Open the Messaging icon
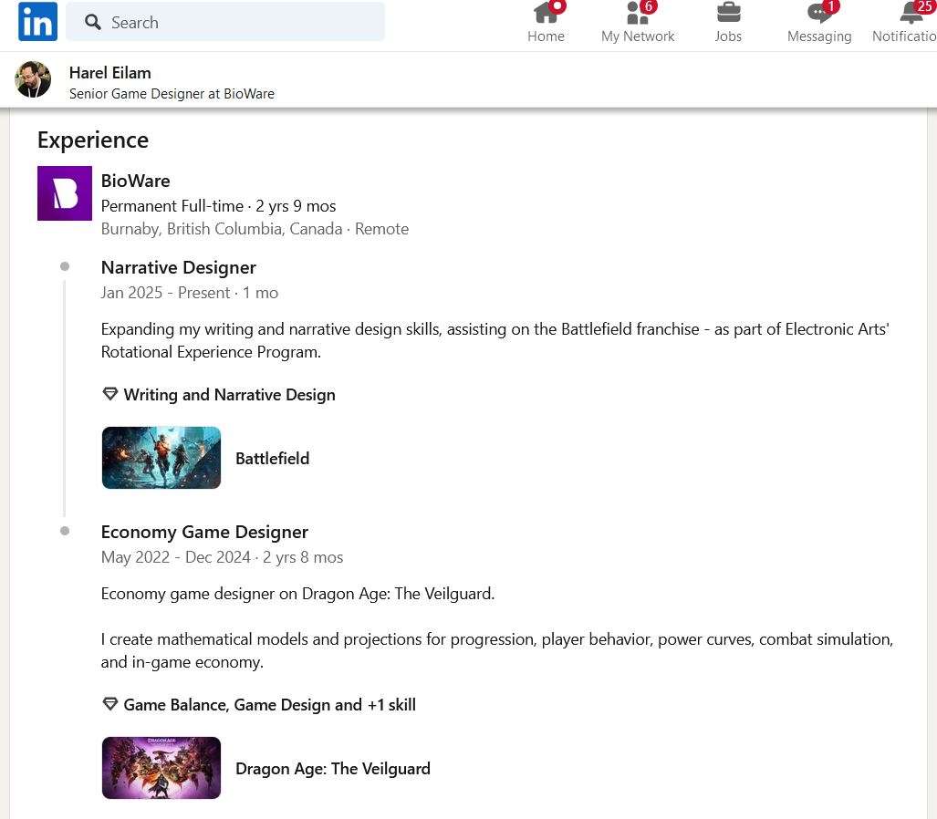The width and height of the screenshot is (937, 819). tap(818, 14)
